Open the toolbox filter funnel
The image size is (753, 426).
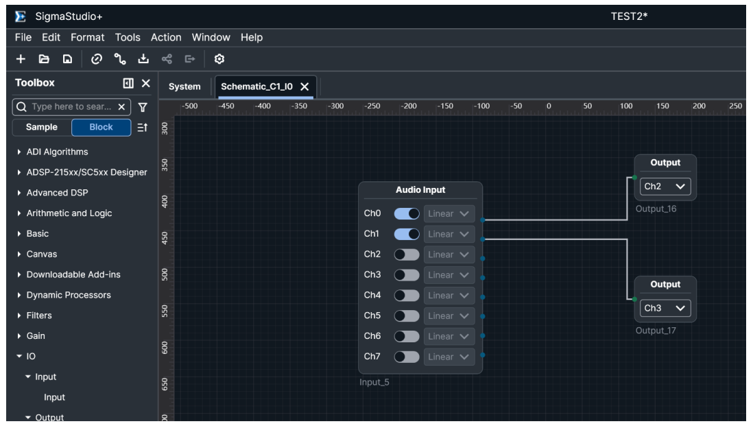143,107
